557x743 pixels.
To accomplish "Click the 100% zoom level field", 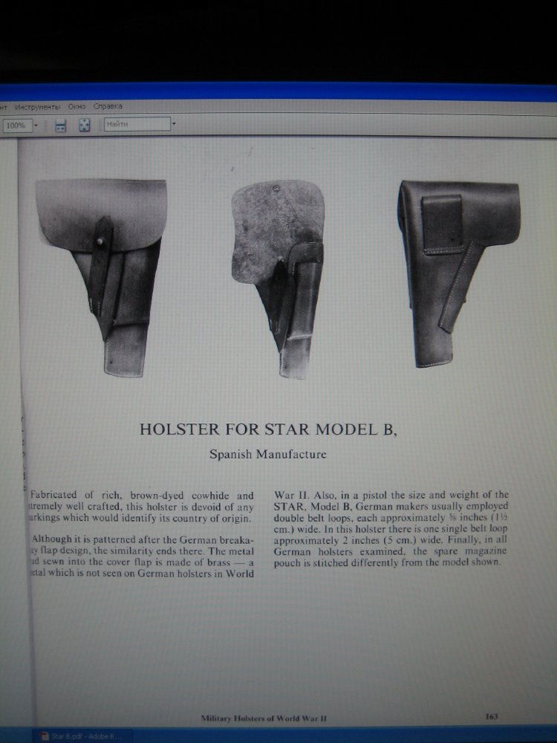I will [18, 126].
